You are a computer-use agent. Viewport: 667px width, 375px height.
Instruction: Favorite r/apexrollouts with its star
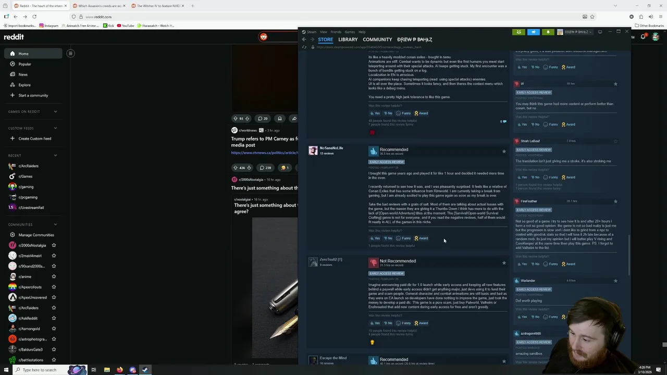(x=54, y=287)
